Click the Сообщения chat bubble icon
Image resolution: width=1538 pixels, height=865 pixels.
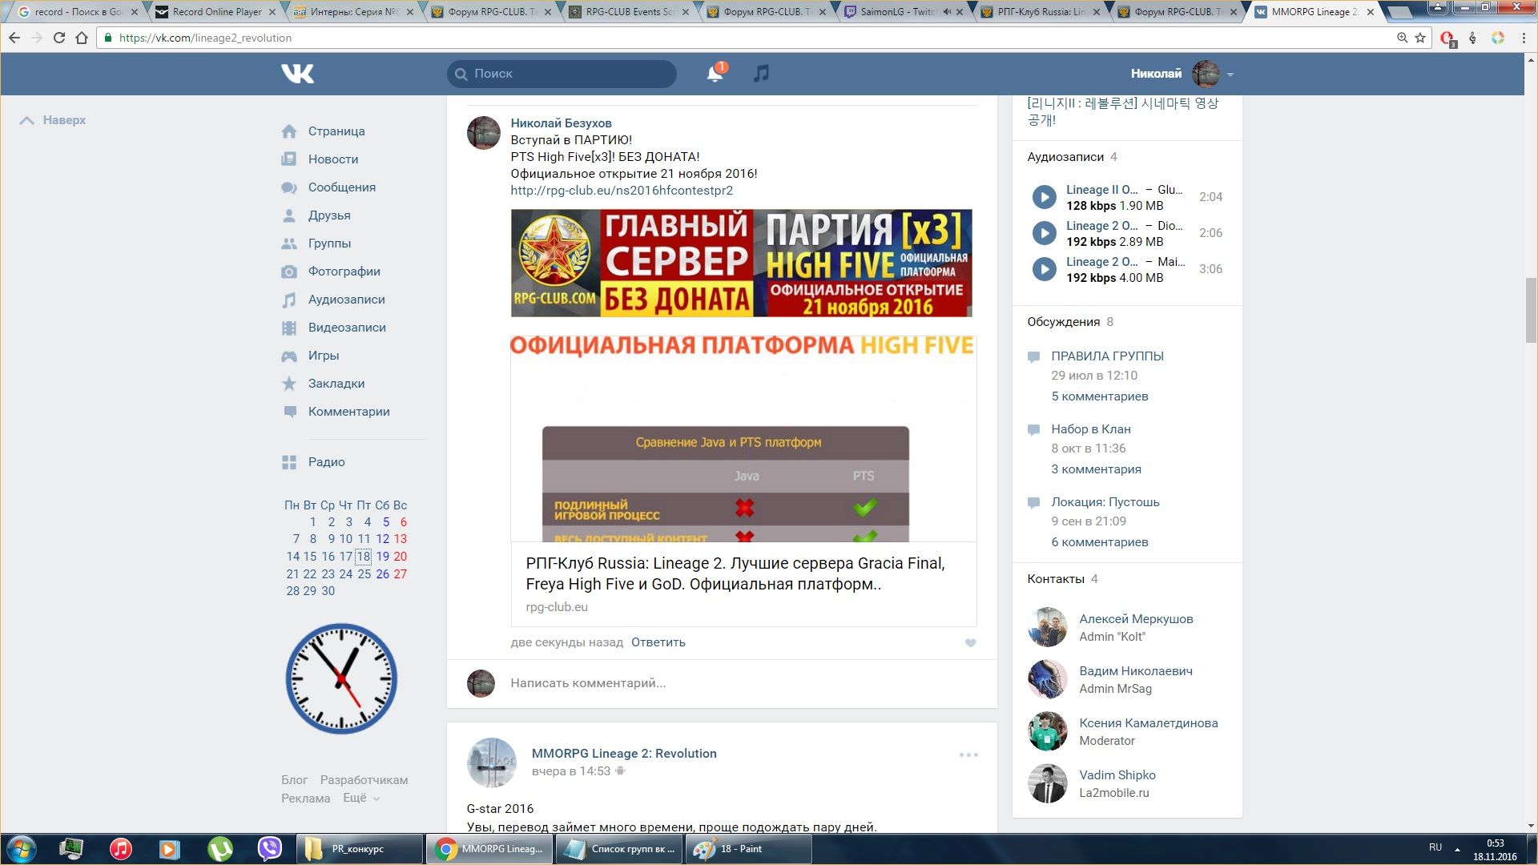point(289,187)
